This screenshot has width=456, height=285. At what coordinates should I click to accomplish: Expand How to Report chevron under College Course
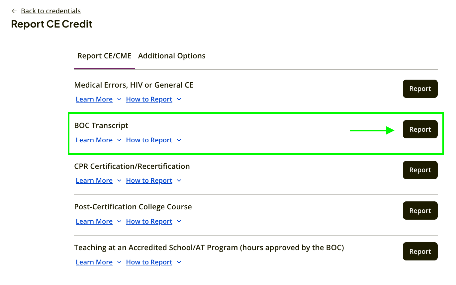click(x=179, y=222)
